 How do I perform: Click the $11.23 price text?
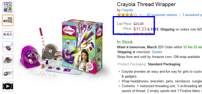point(140,29)
